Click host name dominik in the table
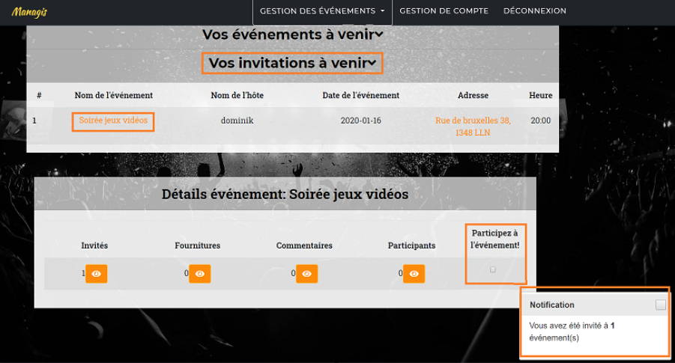Screen dimensions: 675x363 237,121
